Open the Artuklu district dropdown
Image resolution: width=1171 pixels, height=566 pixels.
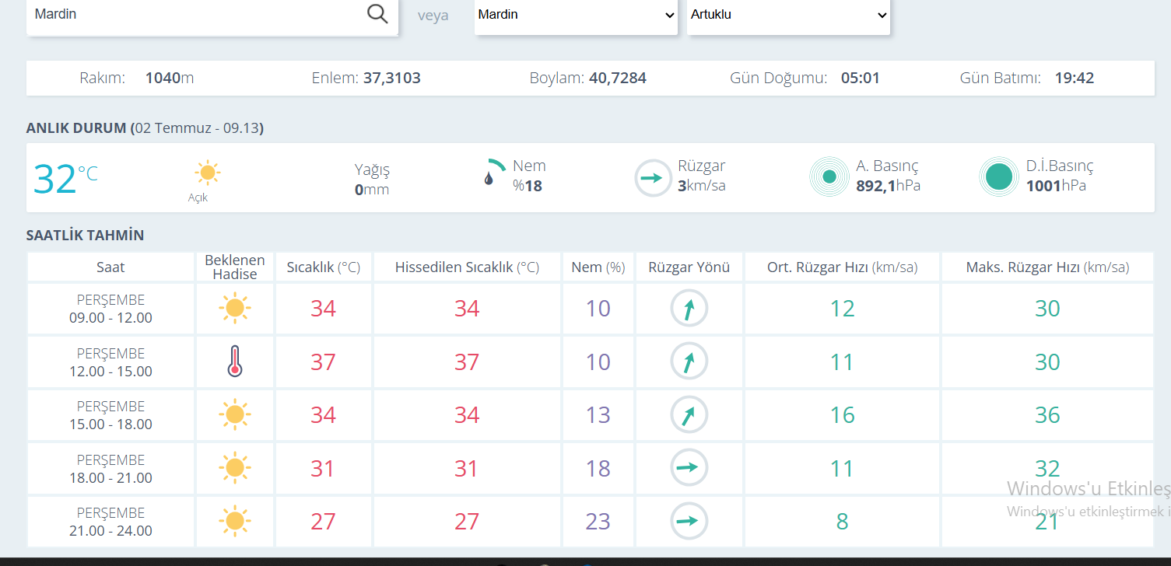point(788,15)
